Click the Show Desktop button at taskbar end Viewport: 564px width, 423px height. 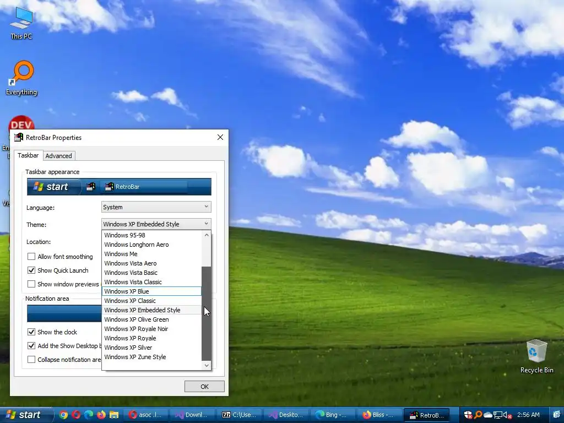click(557, 415)
